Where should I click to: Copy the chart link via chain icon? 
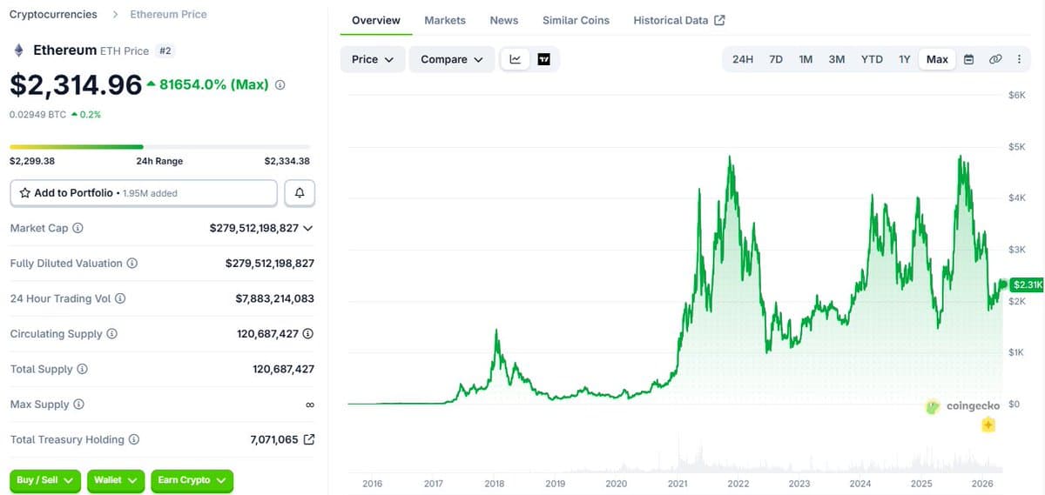pyautogui.click(x=995, y=59)
